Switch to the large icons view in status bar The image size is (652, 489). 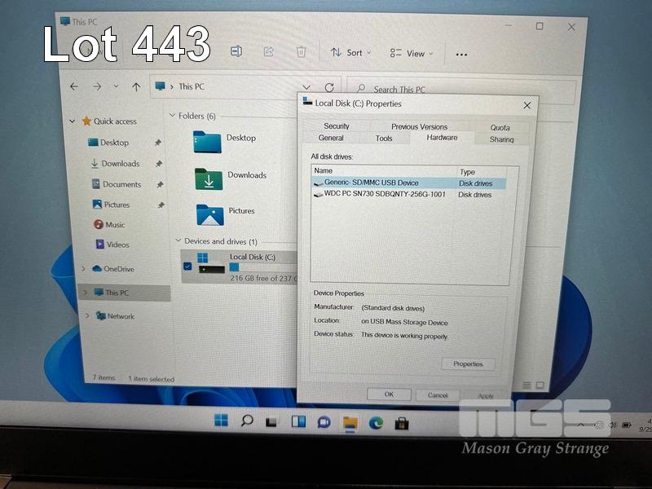pyautogui.click(x=540, y=385)
